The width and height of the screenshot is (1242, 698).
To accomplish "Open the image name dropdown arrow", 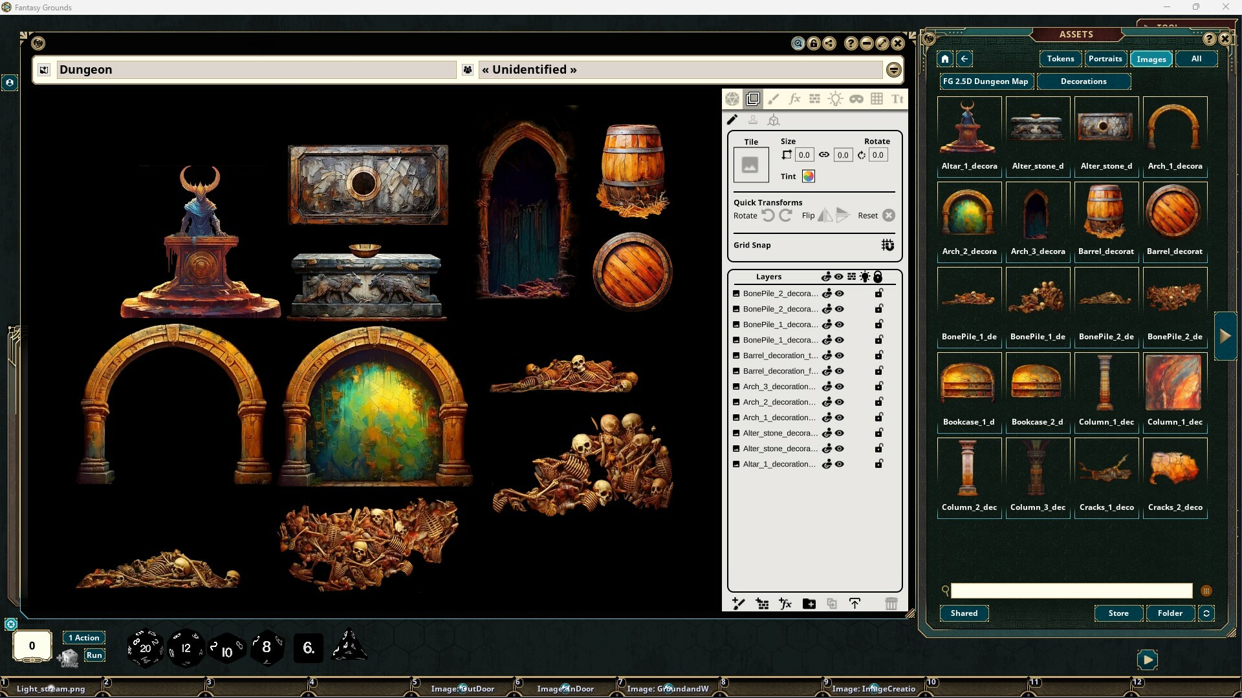I will click(893, 69).
